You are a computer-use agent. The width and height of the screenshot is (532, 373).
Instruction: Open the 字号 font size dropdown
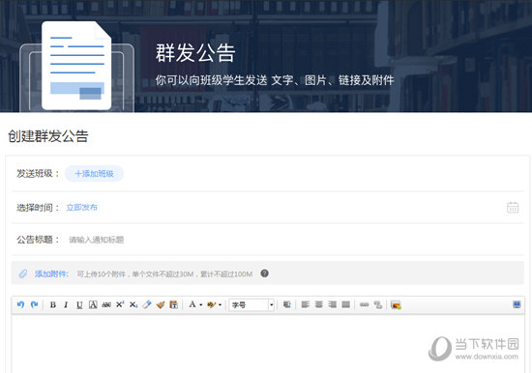point(251,304)
